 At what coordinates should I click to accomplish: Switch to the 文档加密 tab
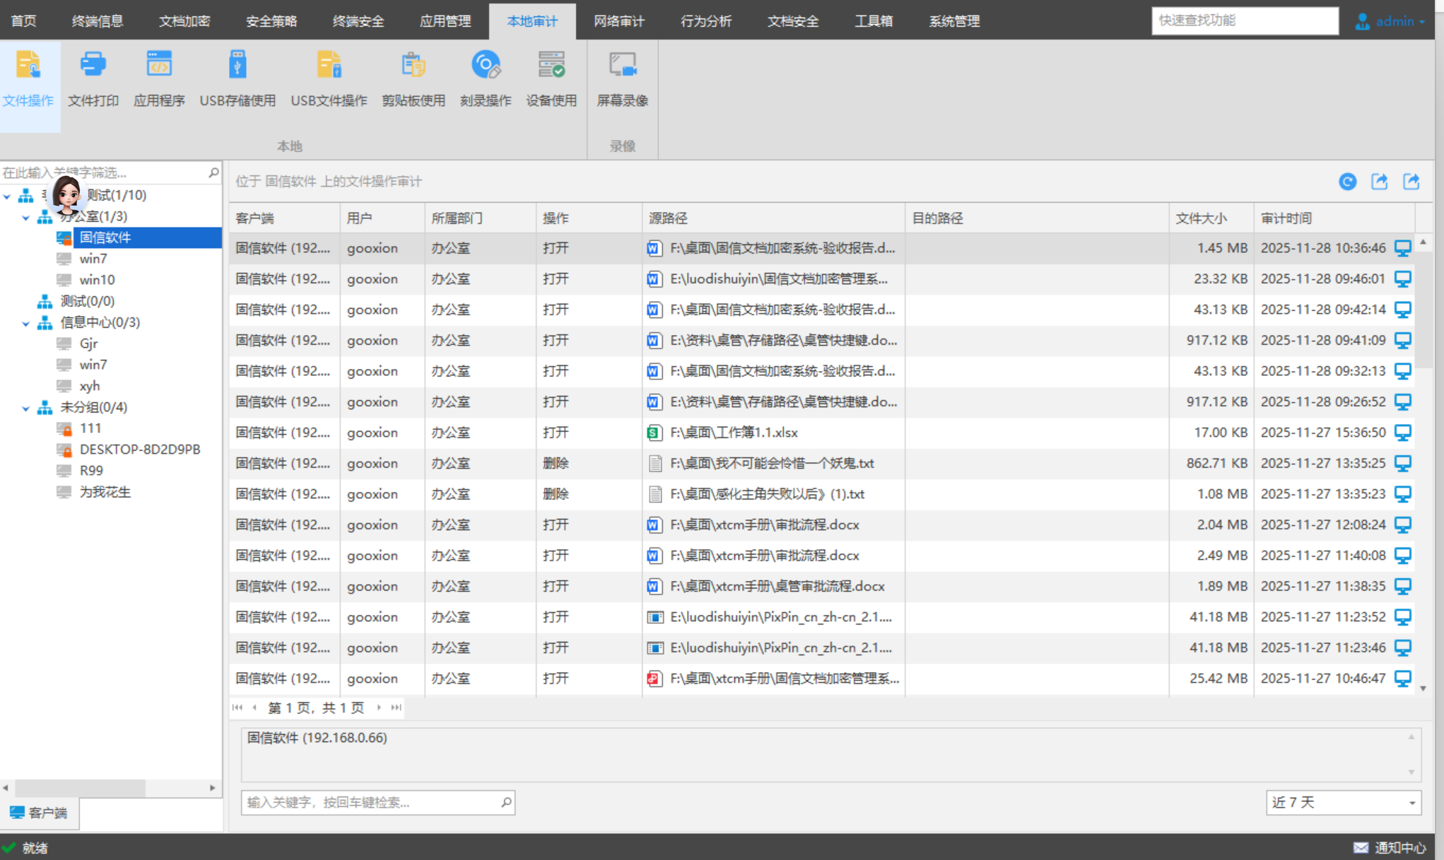tap(184, 21)
